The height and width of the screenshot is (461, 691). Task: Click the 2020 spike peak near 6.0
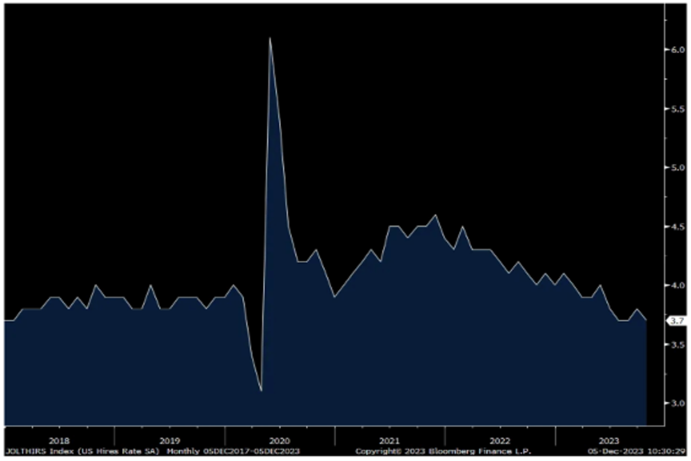coord(269,39)
